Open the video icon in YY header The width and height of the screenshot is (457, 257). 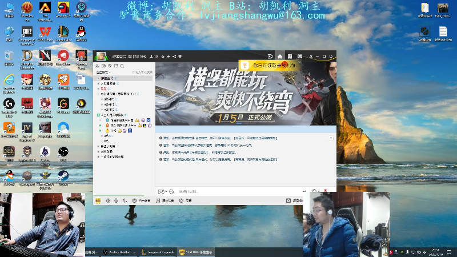click(270, 56)
